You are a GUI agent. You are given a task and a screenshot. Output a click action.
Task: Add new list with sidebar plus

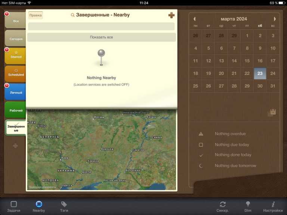point(15,146)
